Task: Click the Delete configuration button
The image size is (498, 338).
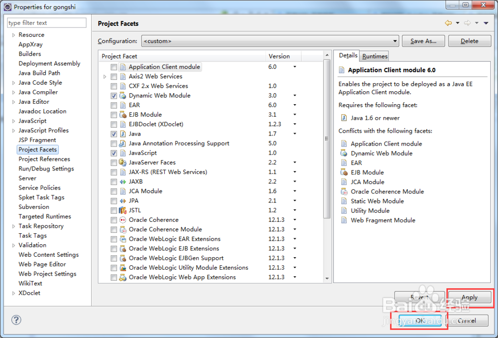Action: click(470, 41)
